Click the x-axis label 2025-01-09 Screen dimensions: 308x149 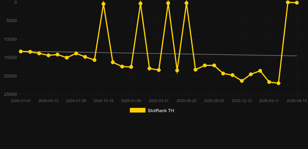click(x=131, y=101)
